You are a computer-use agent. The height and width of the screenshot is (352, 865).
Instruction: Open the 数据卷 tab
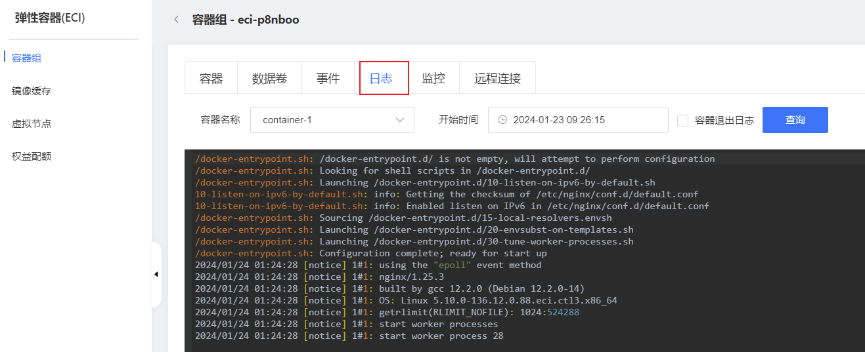pos(269,79)
